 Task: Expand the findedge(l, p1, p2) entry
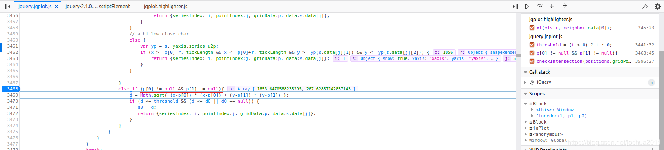click(532, 116)
